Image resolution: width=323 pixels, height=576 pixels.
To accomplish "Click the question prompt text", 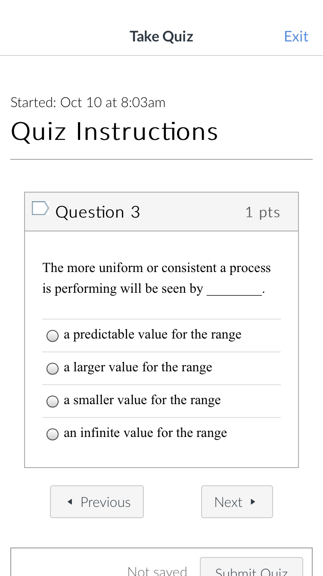I will [156, 278].
